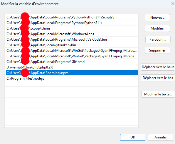Cancel the dialog with Annuler
This screenshot has width=175, height=144.
point(161,137)
